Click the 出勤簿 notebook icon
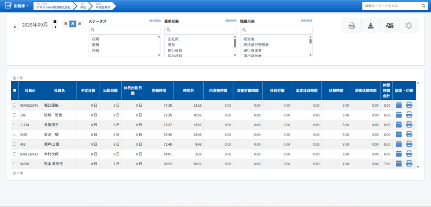 coord(8,5)
